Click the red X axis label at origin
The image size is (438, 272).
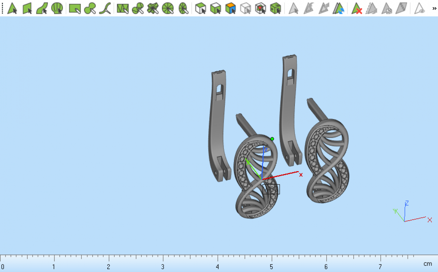(301, 175)
